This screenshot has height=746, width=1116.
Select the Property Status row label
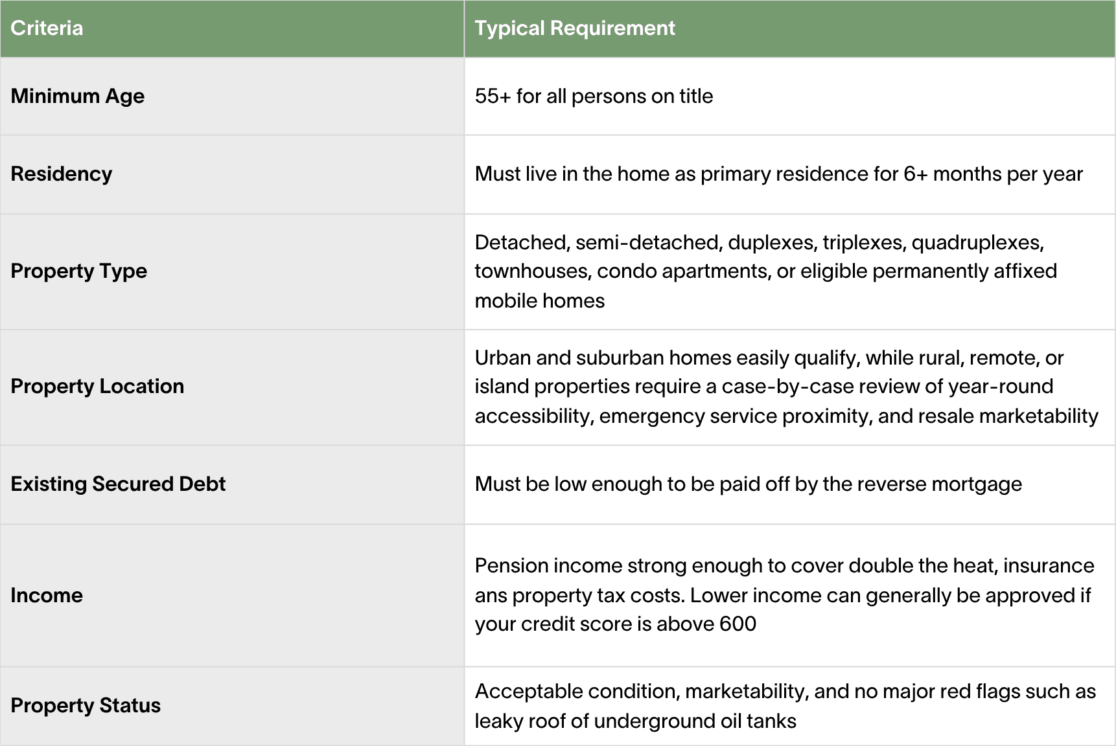pos(86,705)
